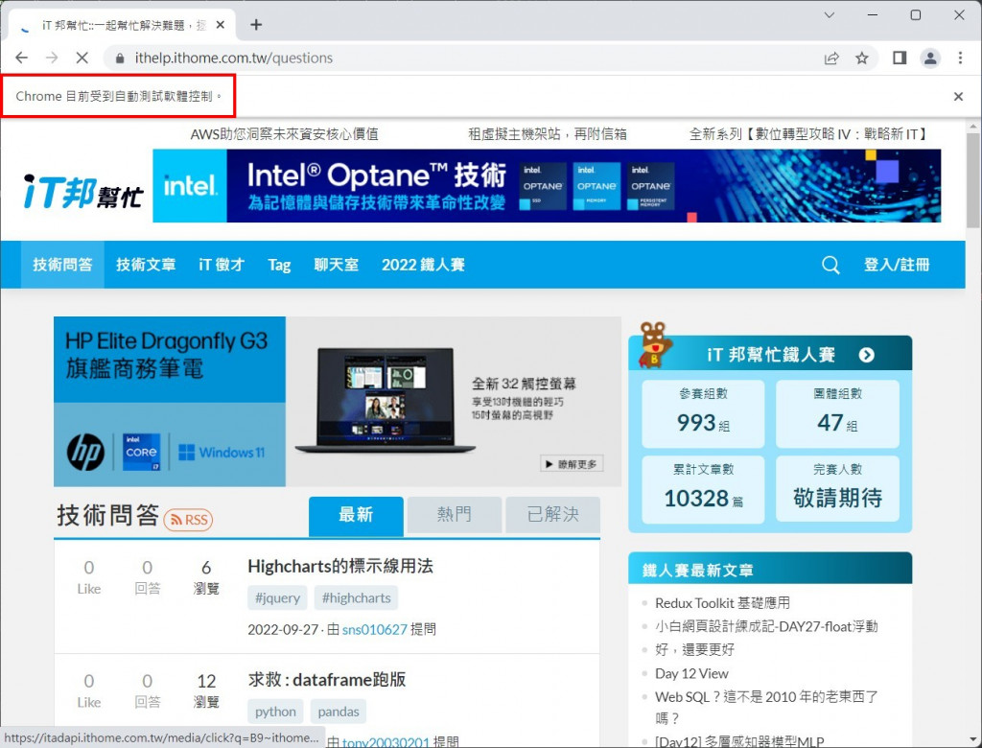Click the 登入/註冊 login link
The width and height of the screenshot is (982, 748).
point(897,265)
